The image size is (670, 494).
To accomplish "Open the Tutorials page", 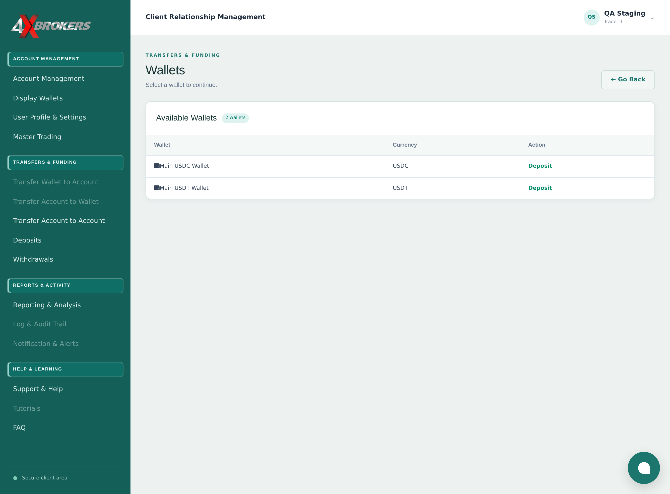I will coord(27,408).
